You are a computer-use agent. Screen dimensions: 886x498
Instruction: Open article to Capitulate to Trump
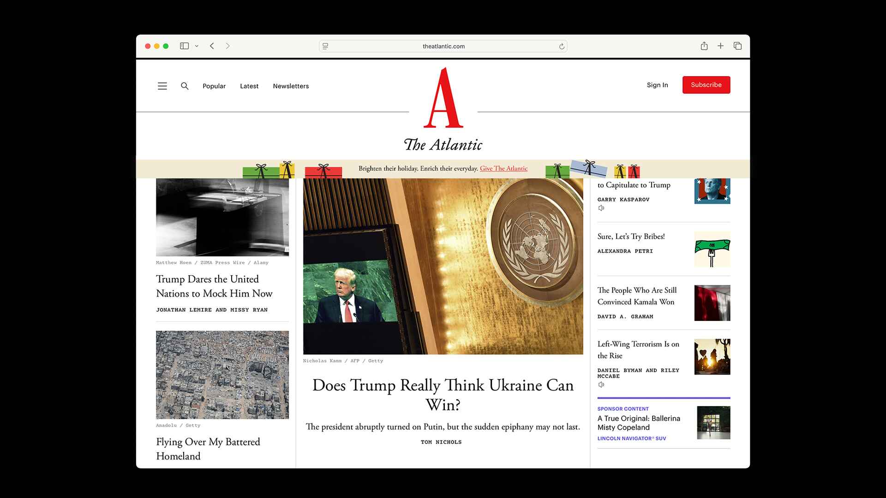[x=634, y=185]
